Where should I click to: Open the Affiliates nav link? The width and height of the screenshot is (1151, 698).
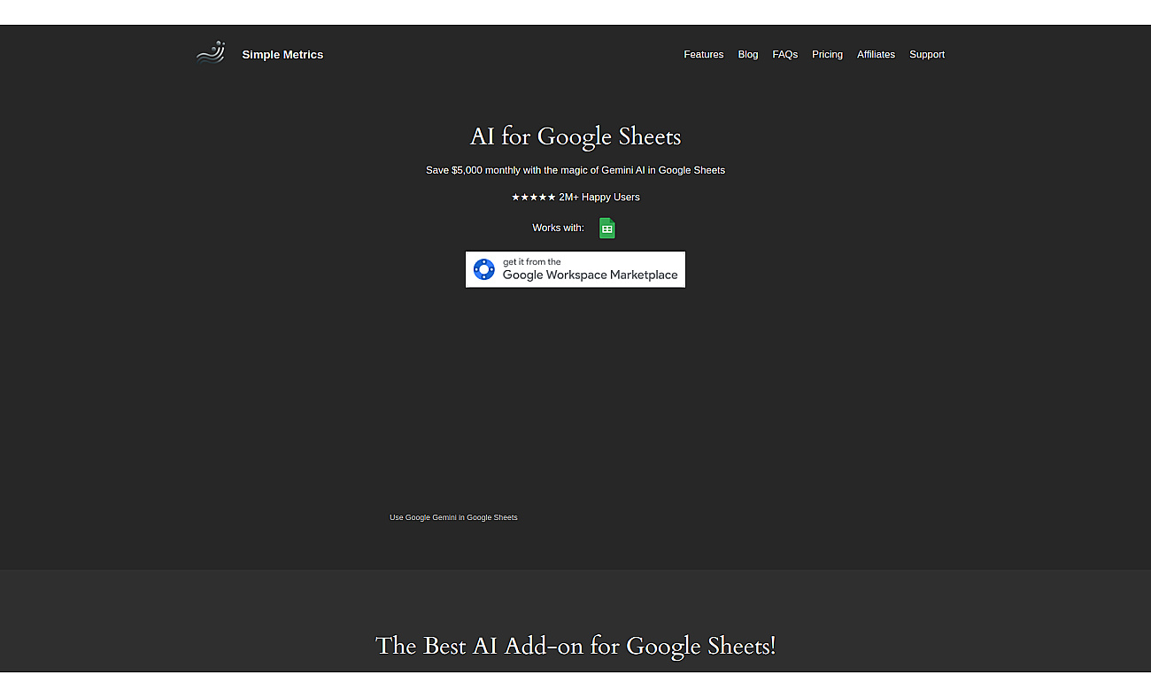click(x=877, y=55)
